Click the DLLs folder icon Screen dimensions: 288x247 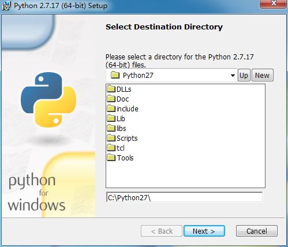click(x=111, y=89)
